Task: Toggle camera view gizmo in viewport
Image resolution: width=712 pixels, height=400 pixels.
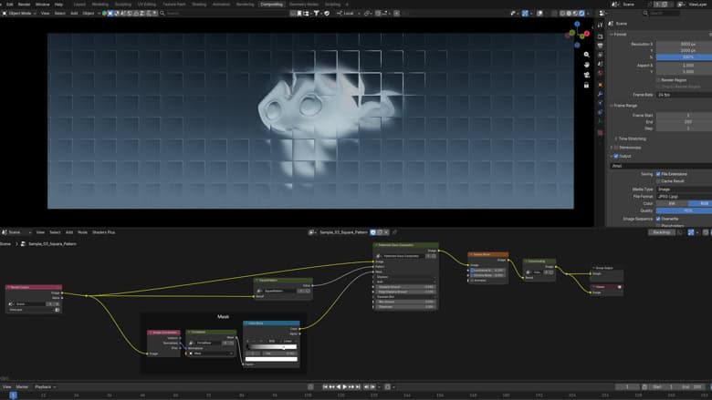Action: (x=587, y=75)
